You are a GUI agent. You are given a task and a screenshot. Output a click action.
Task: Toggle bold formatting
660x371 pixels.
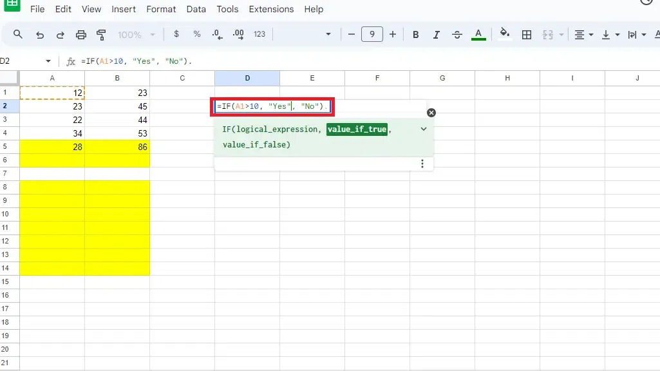(x=416, y=35)
